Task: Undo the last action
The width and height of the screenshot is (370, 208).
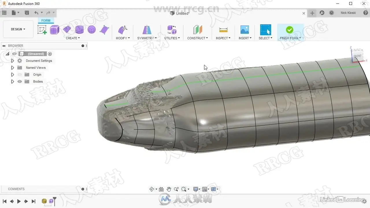Action: coord(36,13)
